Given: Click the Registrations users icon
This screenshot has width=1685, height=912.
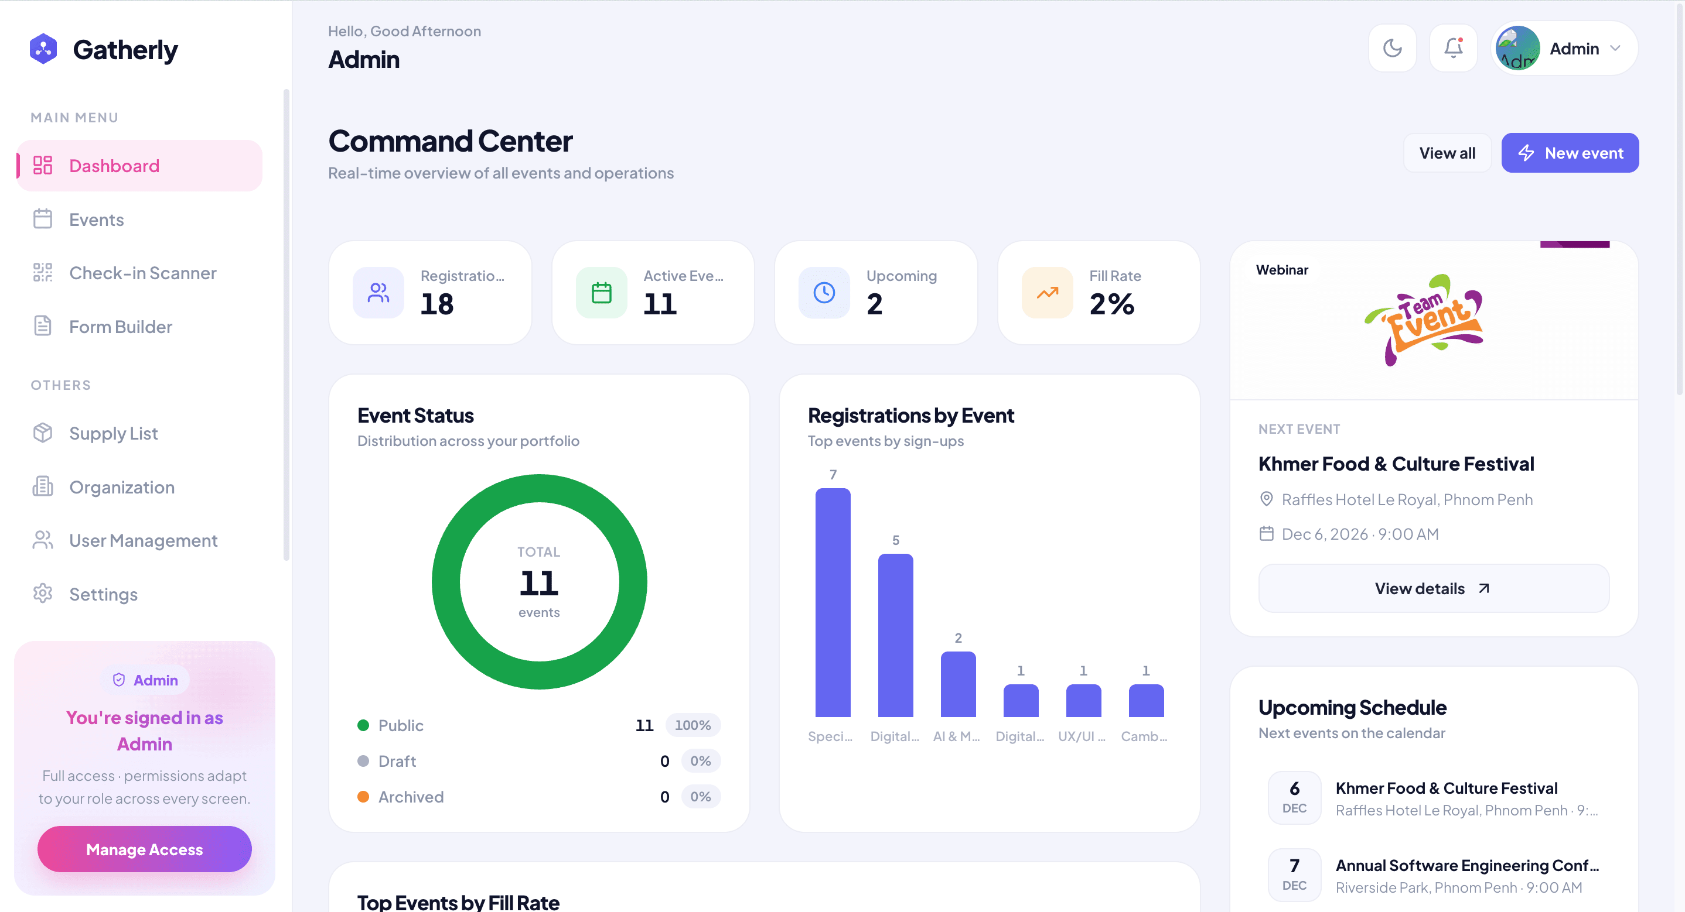Looking at the screenshot, I should point(378,292).
